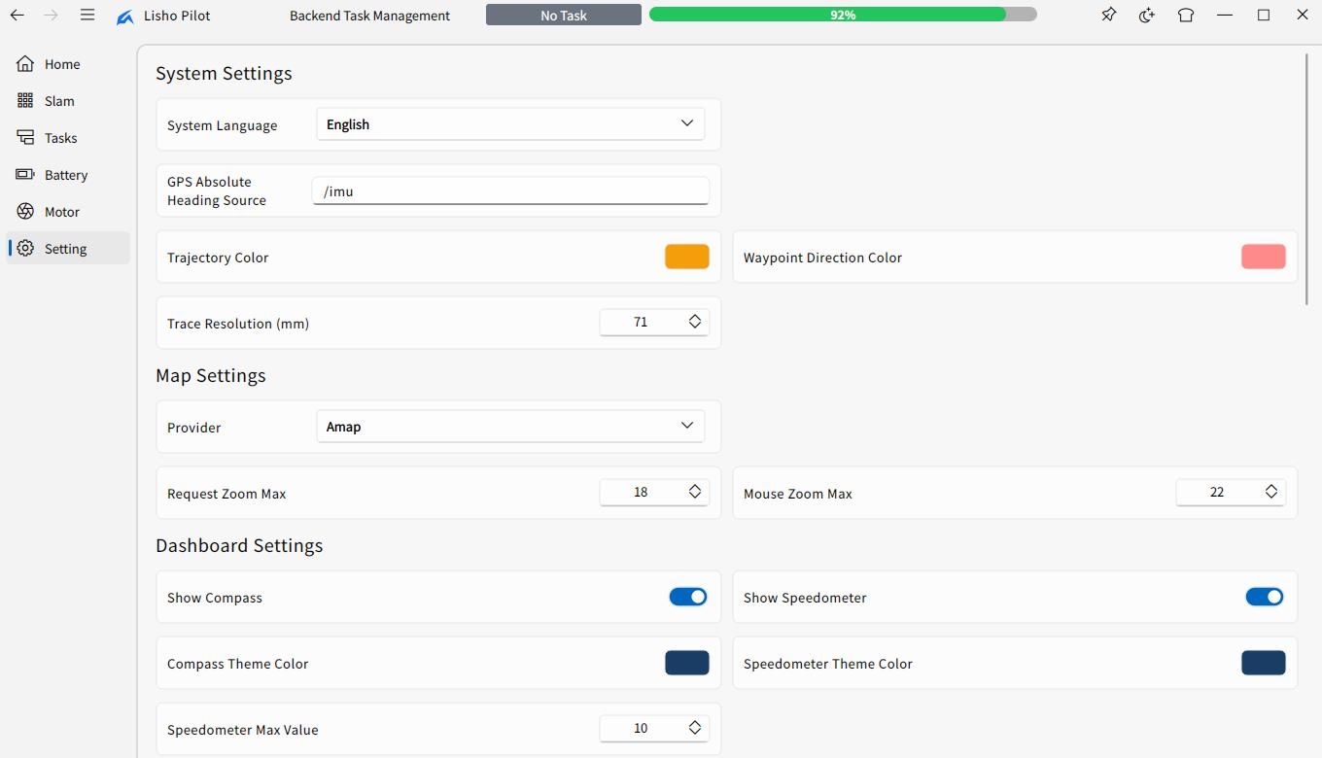
Task: Click the Home house icon
Action: (x=25, y=64)
